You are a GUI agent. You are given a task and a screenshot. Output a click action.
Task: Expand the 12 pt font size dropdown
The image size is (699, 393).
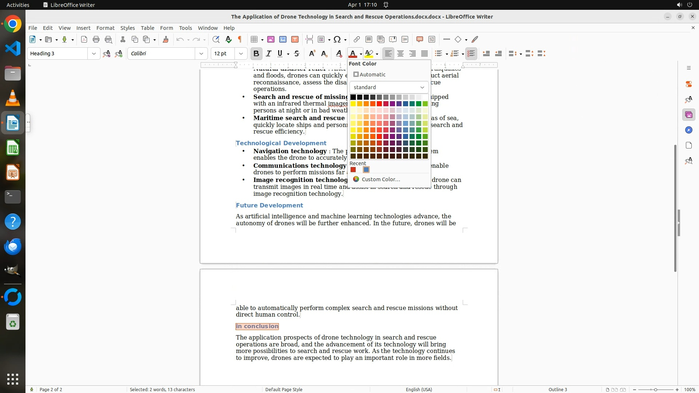pos(241,54)
